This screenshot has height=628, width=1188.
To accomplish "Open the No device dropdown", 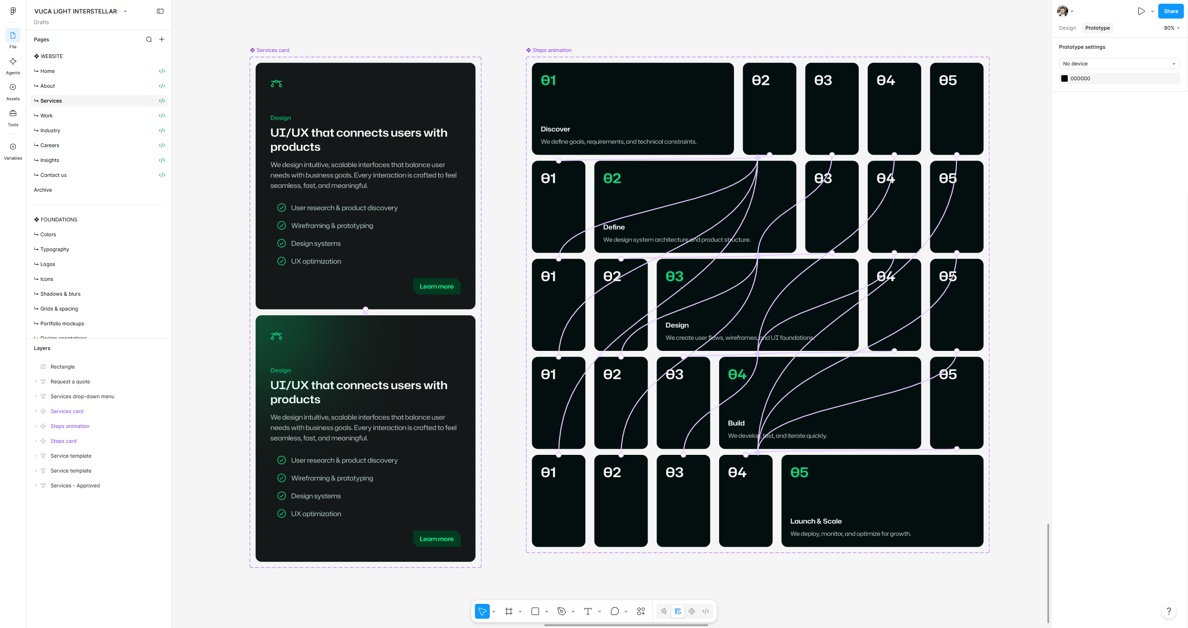I will point(1119,64).
